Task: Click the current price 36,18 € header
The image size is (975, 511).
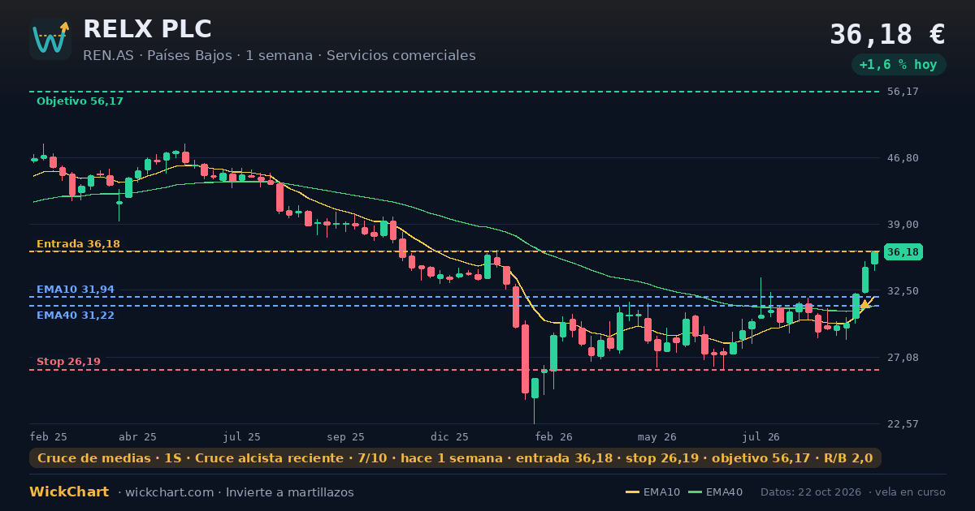Action: coord(887,34)
